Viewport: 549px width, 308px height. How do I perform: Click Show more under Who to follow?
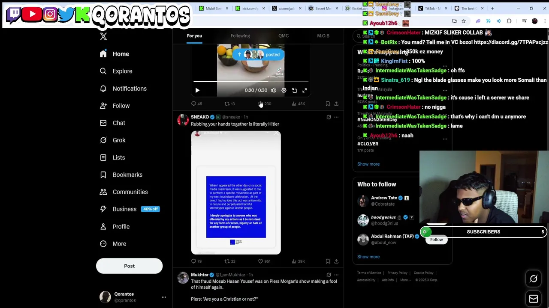click(368, 257)
